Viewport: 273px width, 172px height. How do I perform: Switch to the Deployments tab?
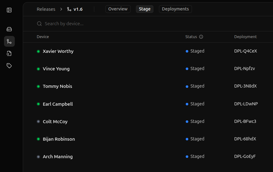coord(175,9)
